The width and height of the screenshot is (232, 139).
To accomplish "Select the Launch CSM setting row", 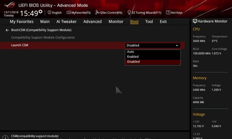I will [92, 45].
